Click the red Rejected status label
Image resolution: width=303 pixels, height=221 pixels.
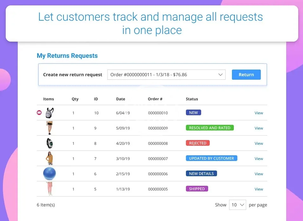click(198, 143)
